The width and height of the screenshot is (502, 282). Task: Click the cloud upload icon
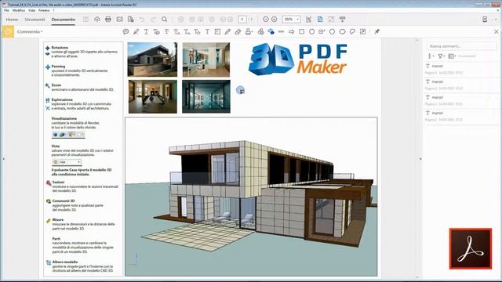[x=97, y=20]
